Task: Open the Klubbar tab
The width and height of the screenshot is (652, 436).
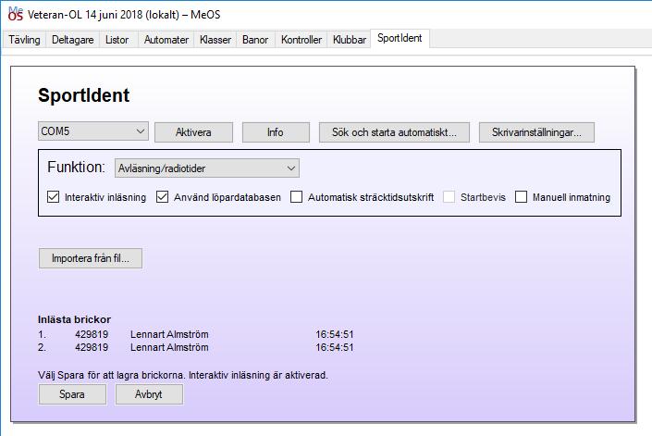Action: tap(350, 40)
